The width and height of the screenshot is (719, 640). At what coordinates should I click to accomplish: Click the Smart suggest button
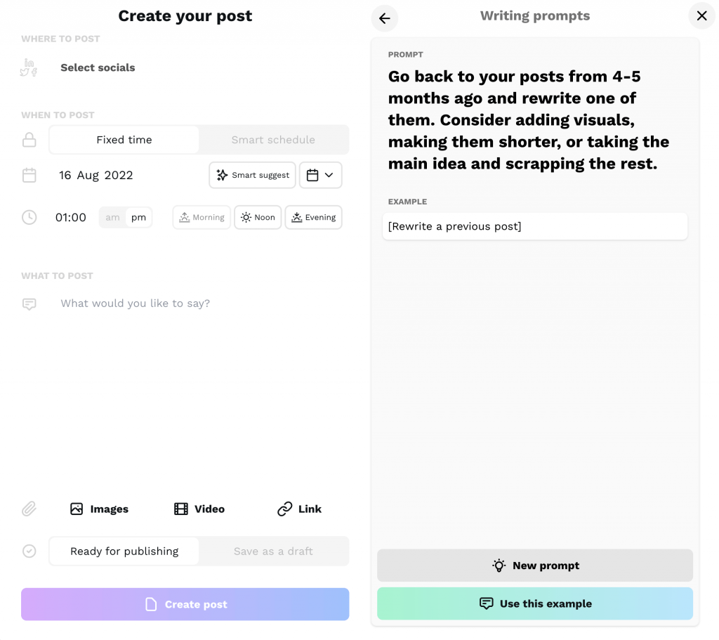pyautogui.click(x=253, y=175)
